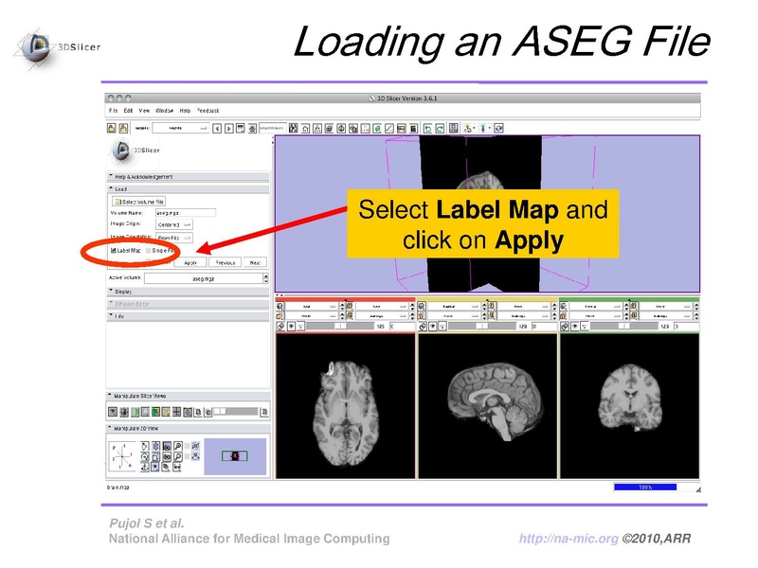Click the Previous button
This screenshot has height=568, width=758.
[226, 262]
